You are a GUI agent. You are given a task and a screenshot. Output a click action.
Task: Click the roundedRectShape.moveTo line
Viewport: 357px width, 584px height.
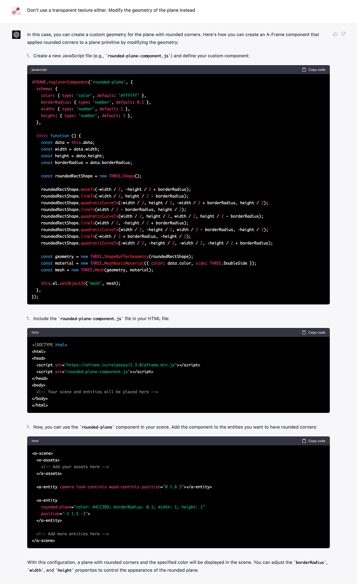116,190
